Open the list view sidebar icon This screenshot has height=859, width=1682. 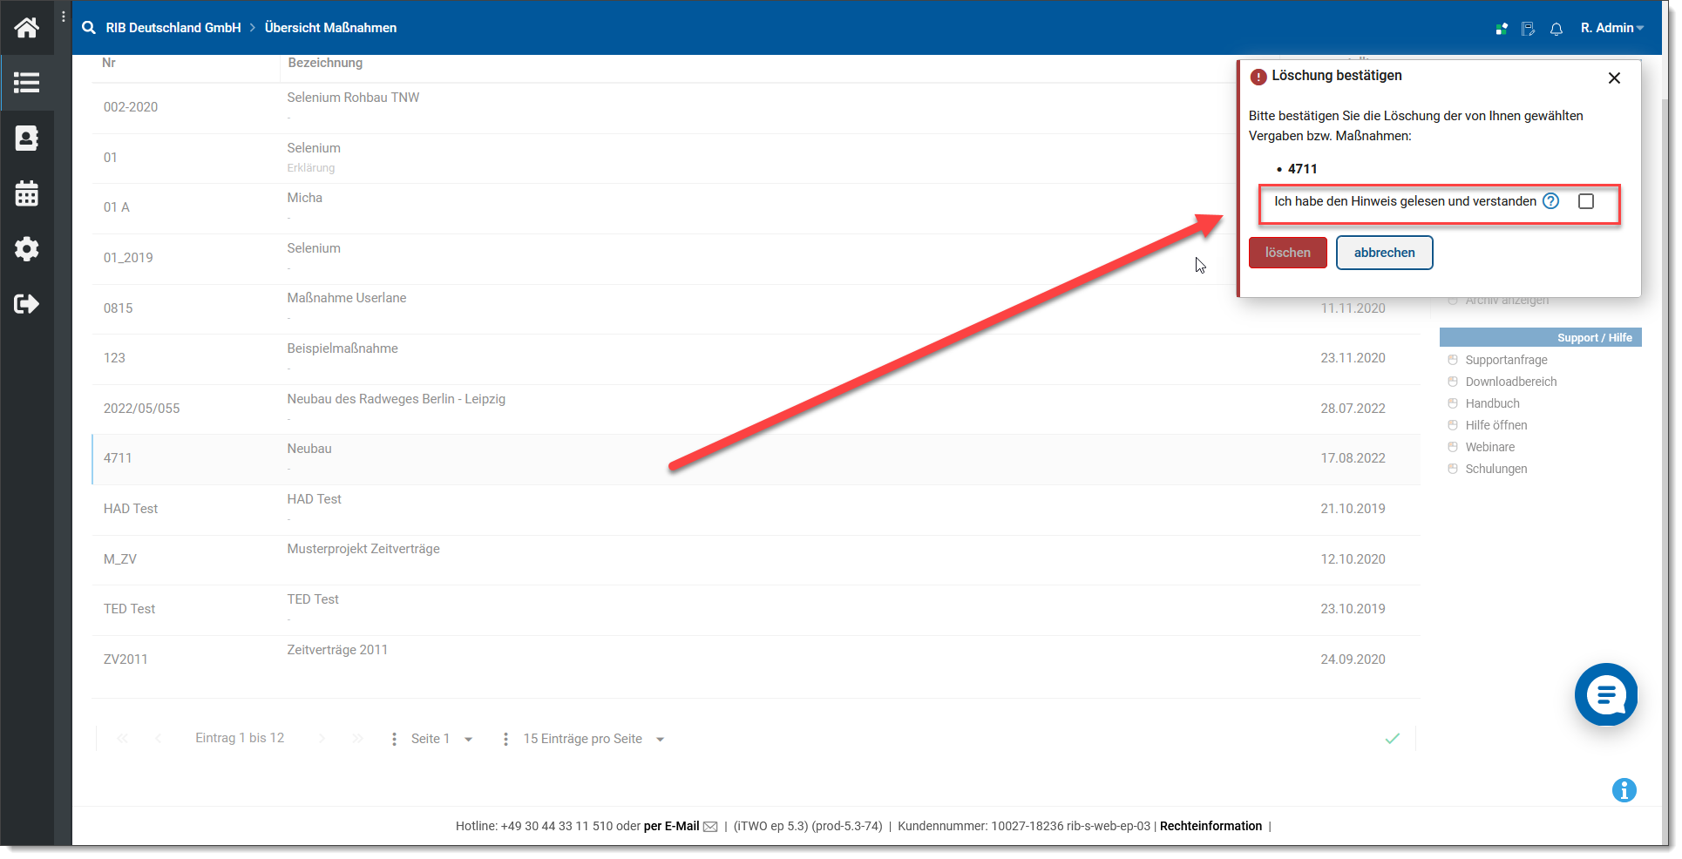click(26, 83)
